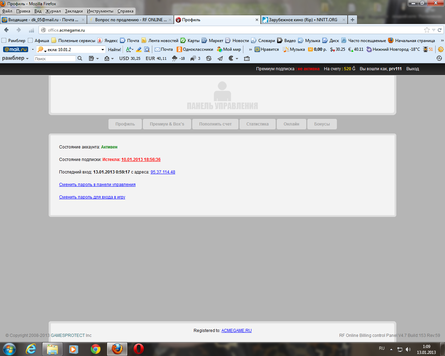Open the Онлайн section

[x=291, y=124]
